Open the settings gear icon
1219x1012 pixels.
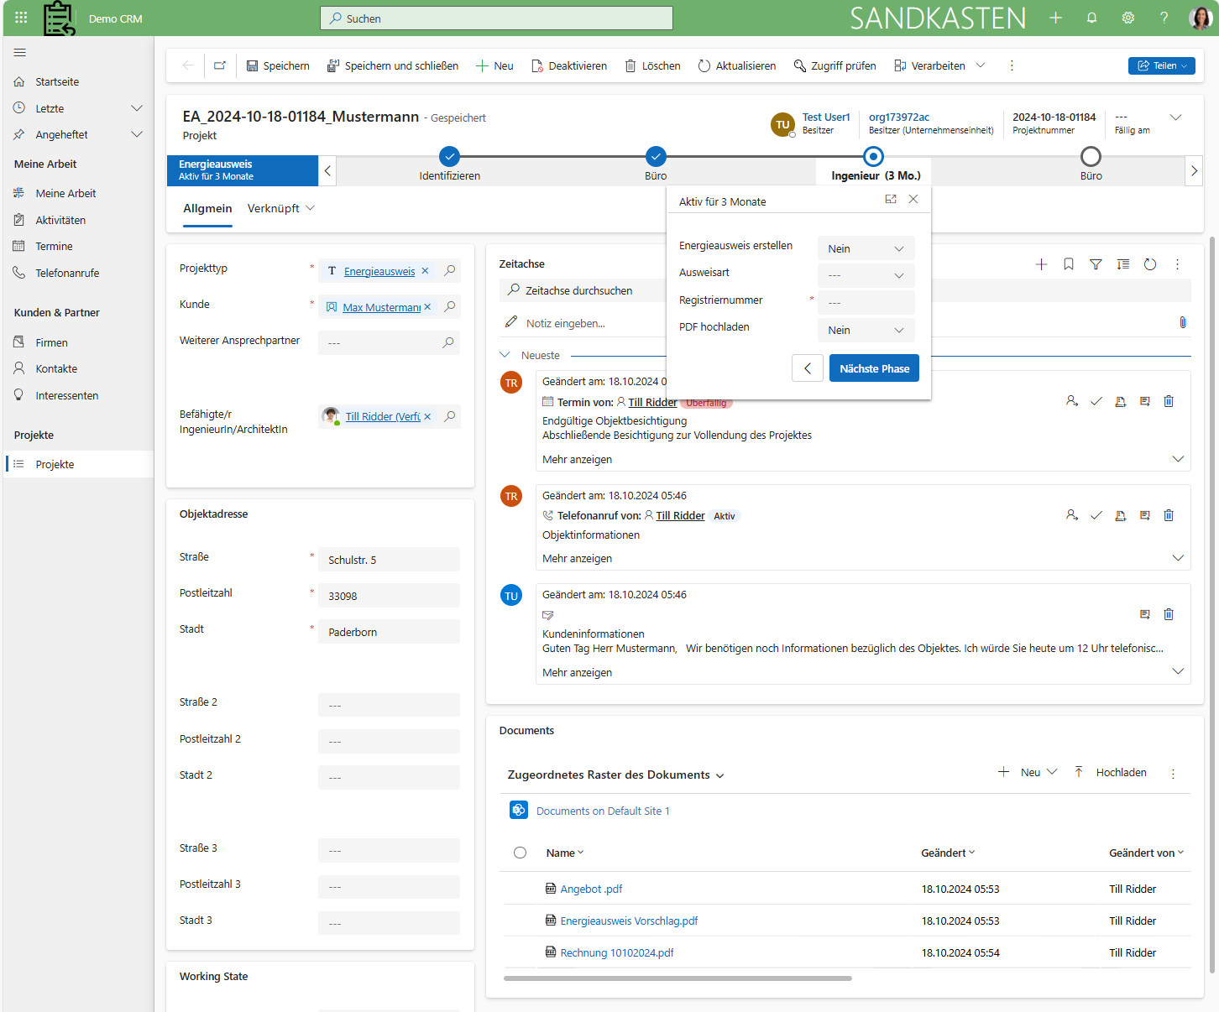(x=1127, y=18)
